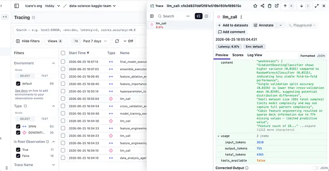Click Hide filters button
329x171 pixels.
tap(28, 41)
